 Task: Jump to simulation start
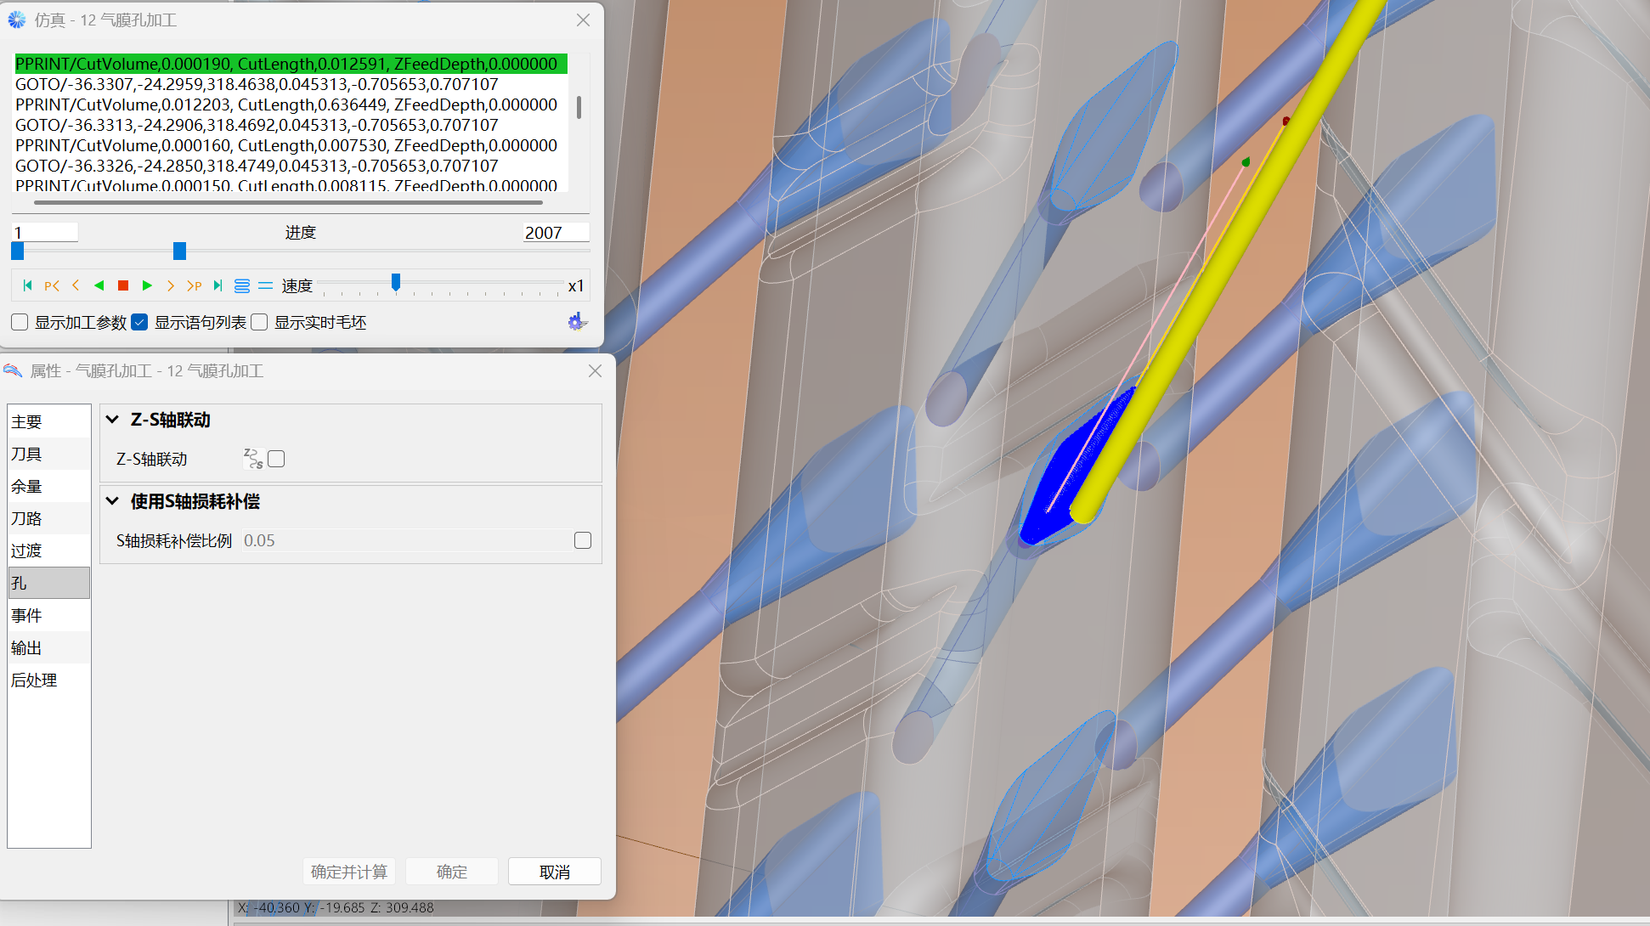click(x=27, y=285)
